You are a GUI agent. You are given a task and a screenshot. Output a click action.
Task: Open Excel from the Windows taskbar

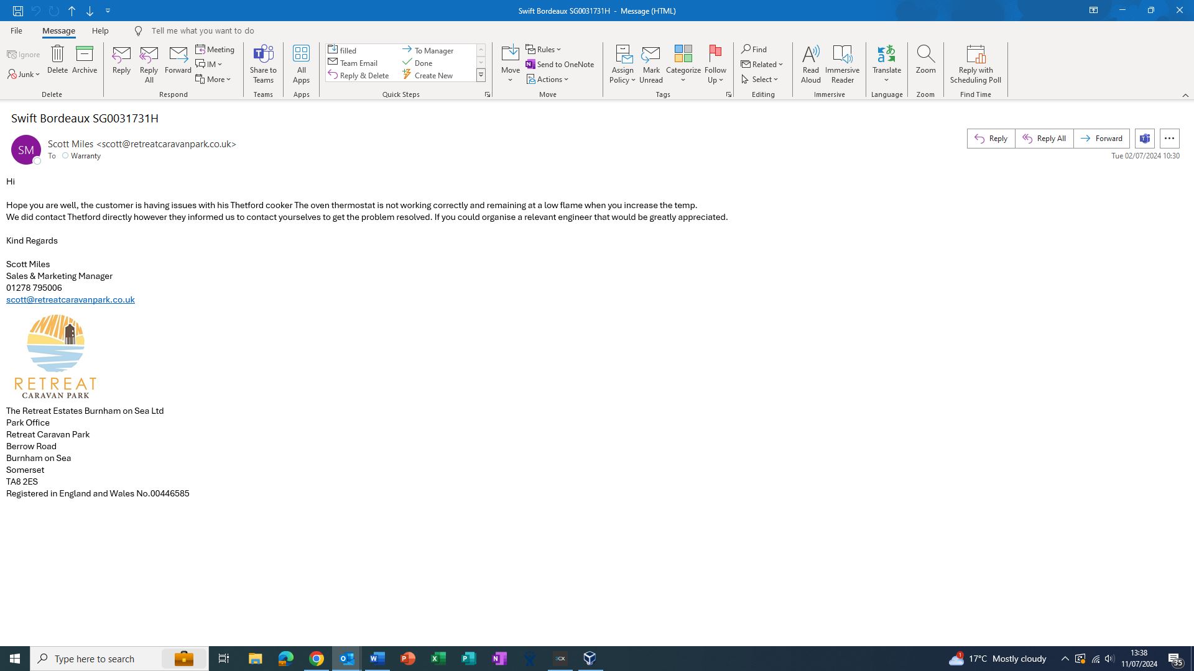pyautogui.click(x=438, y=659)
